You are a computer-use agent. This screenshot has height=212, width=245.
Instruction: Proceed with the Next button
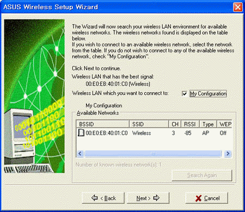point(148,198)
